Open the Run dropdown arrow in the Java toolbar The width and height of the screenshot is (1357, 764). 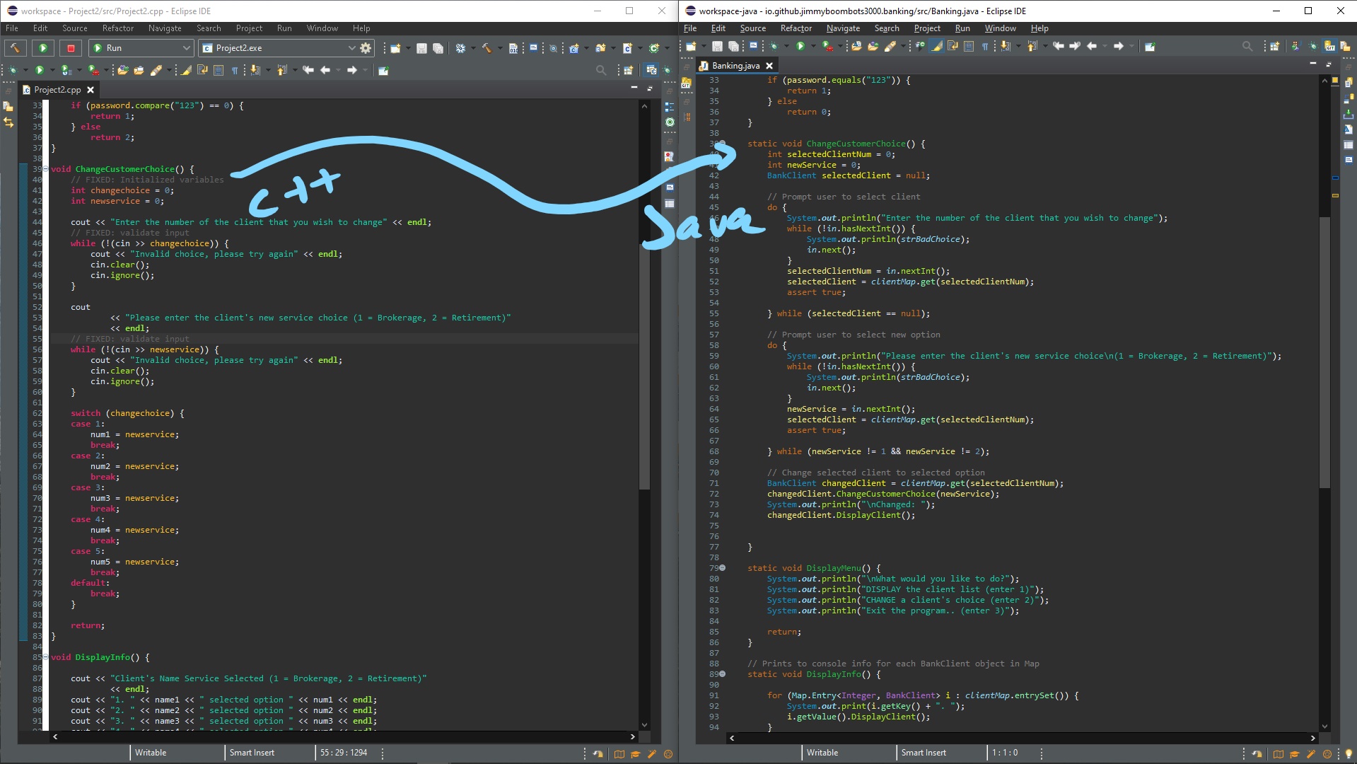pyautogui.click(x=813, y=47)
